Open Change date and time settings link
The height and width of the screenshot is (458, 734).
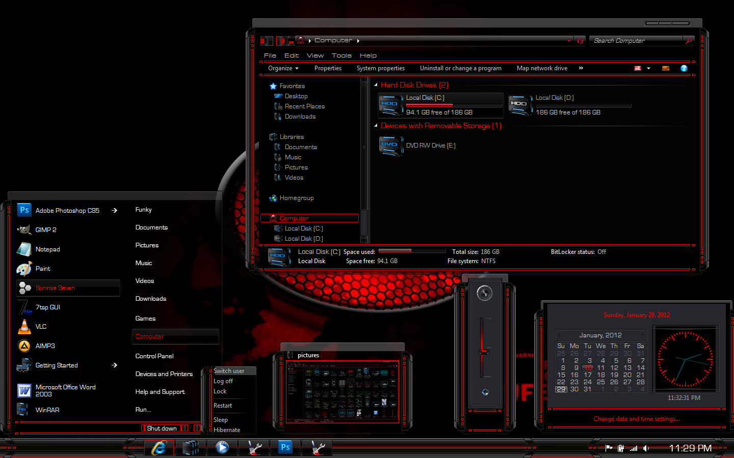coord(637,418)
